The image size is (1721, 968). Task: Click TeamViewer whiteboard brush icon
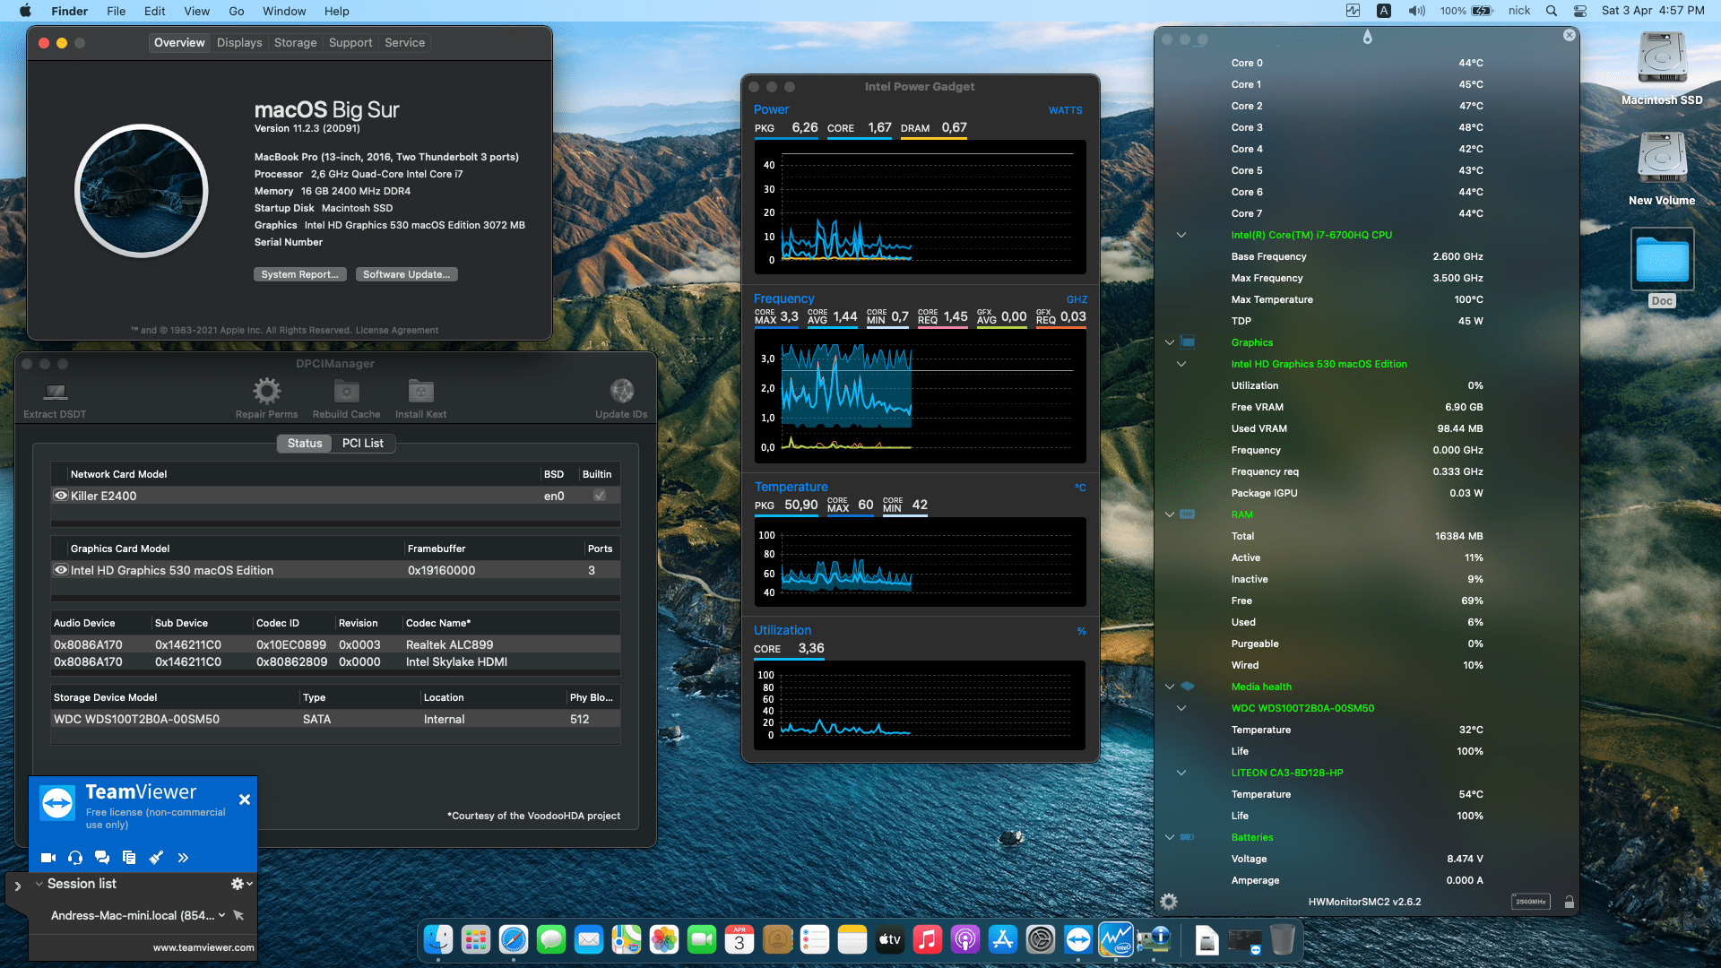[156, 858]
